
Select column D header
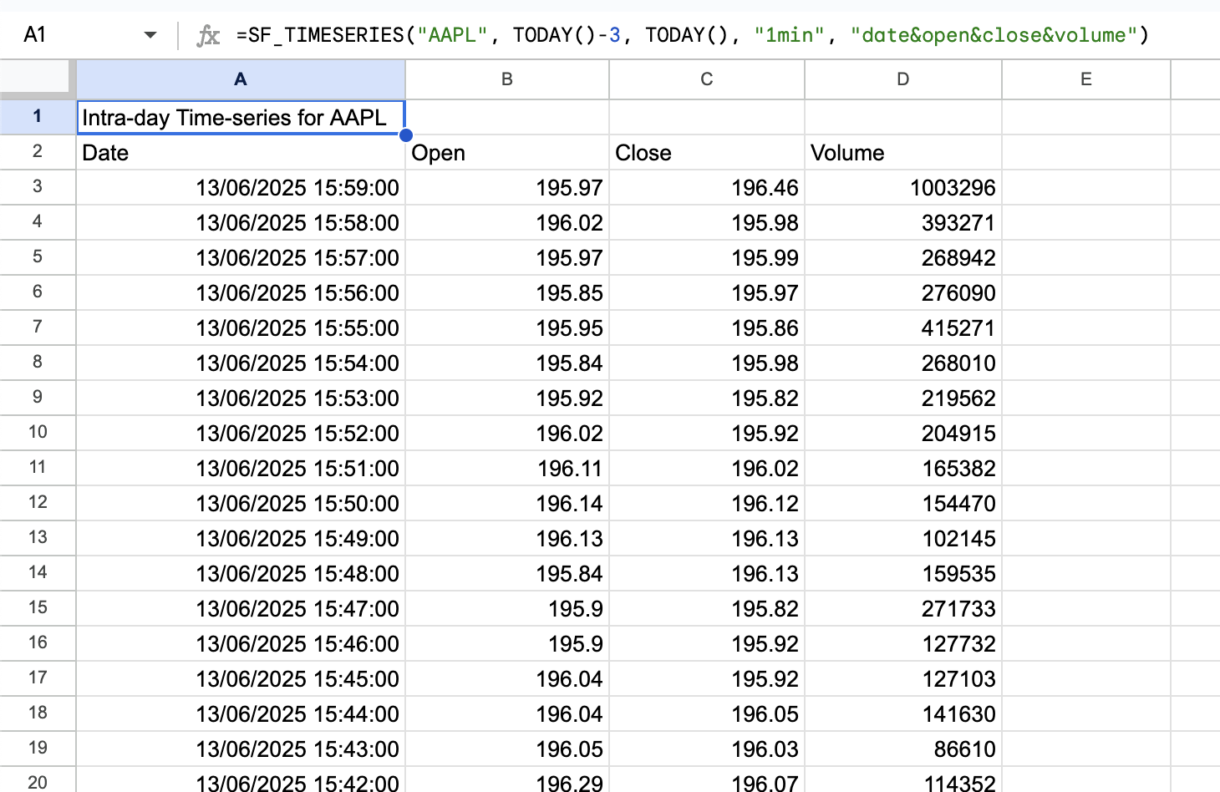902,79
